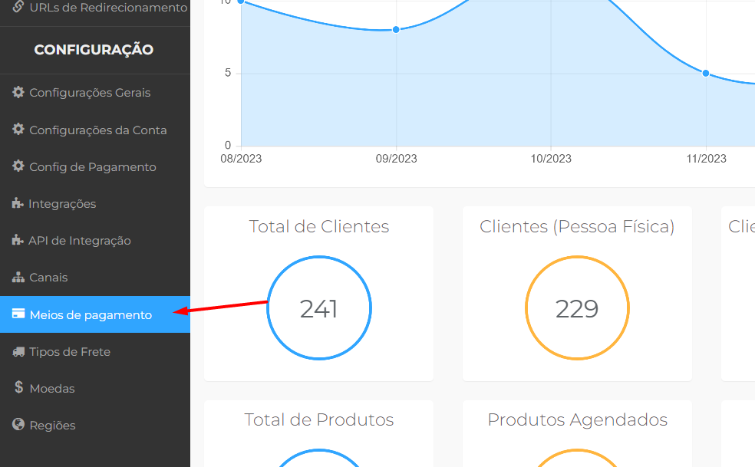
Task: Click the 11/2023 axis label
Action: 707,159
